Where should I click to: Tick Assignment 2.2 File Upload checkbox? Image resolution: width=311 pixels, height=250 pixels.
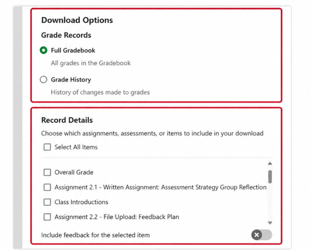point(47,217)
